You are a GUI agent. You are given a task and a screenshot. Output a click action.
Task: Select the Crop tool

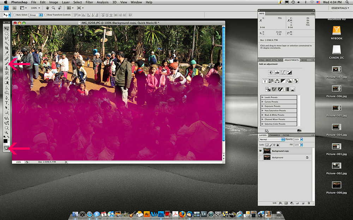[x=6, y=48]
